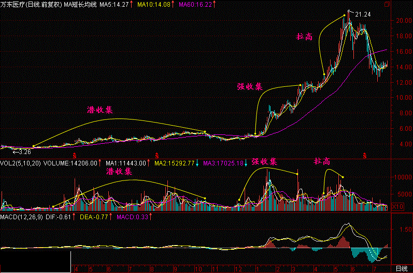The height and width of the screenshot is (273, 413).
Task: Click the 21.24 peak price marker
Action: (x=363, y=14)
